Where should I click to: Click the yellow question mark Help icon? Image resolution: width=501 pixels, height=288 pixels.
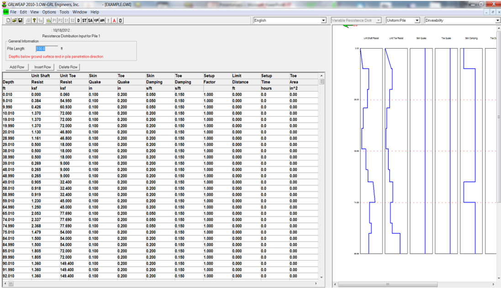[x=35, y=21]
